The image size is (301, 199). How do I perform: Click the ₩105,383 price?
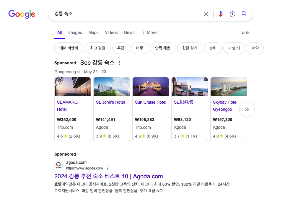(x=144, y=120)
